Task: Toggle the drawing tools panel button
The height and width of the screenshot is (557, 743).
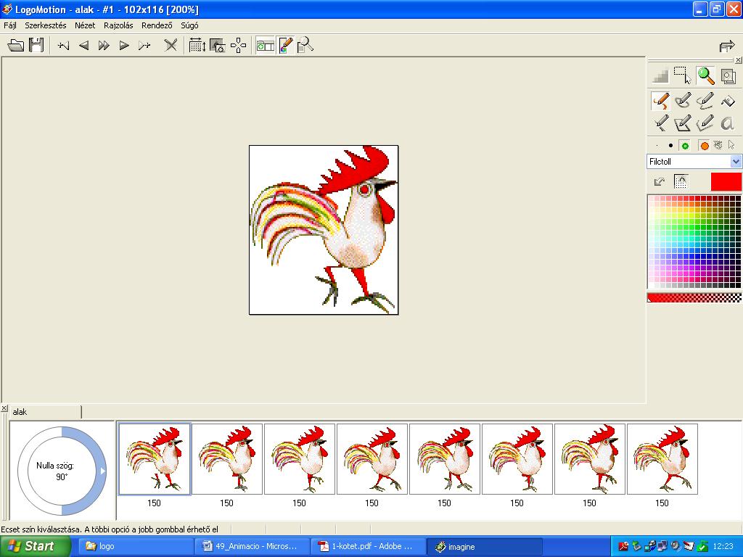Action: coord(286,46)
